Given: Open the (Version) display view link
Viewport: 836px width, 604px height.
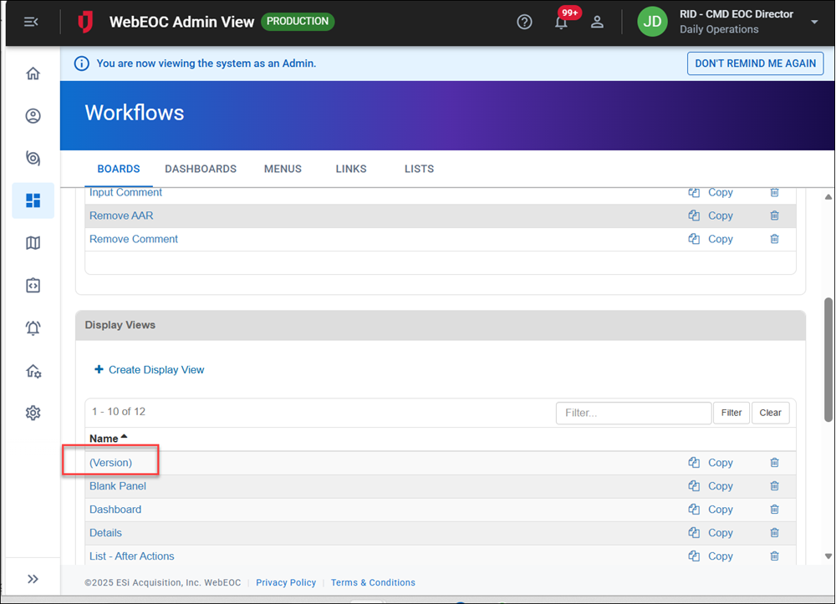Looking at the screenshot, I should point(110,463).
